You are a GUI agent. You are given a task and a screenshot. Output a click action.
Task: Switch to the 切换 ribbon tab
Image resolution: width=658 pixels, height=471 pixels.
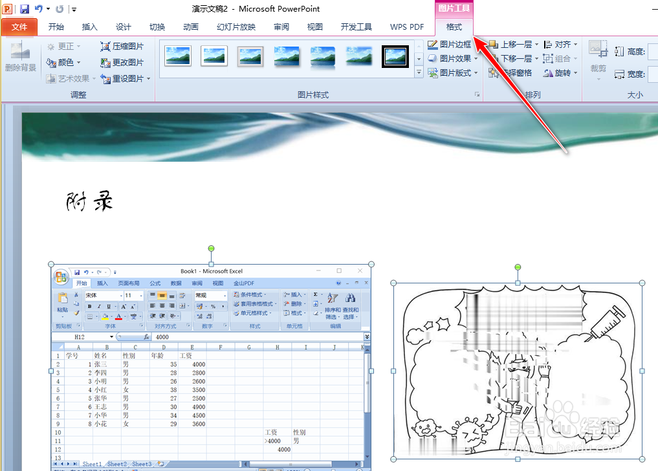click(x=157, y=27)
